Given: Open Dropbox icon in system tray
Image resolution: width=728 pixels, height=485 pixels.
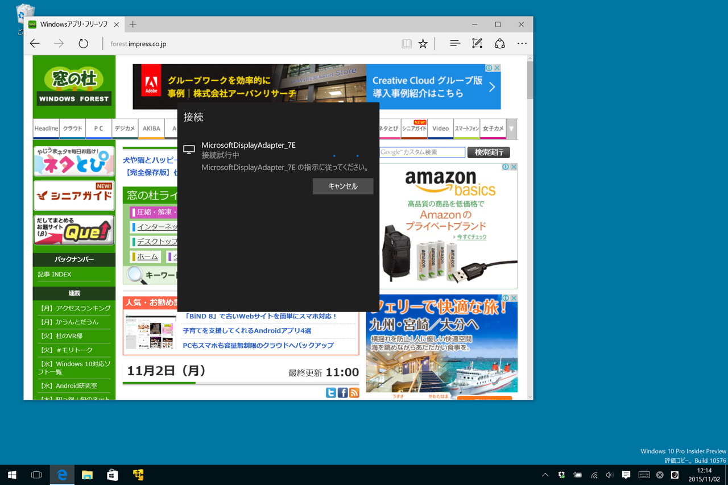Looking at the screenshot, I should [x=561, y=475].
